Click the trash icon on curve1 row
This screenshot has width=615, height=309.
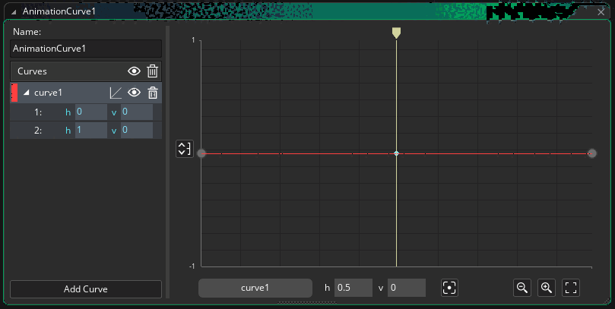point(152,93)
